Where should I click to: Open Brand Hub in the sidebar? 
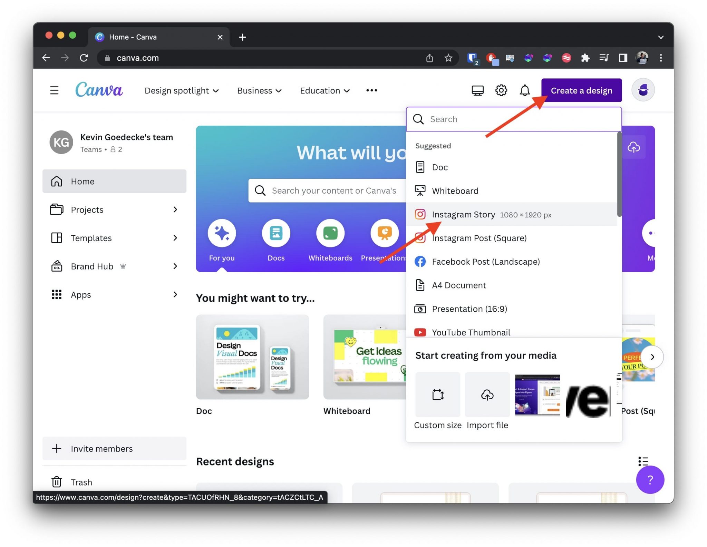click(x=91, y=266)
